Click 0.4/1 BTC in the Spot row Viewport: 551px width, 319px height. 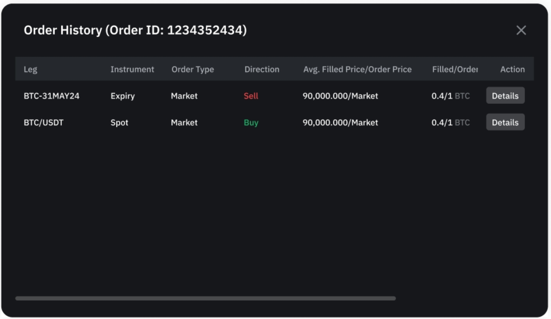tap(451, 122)
